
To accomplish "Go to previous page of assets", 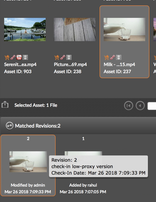I will point(140,106).
